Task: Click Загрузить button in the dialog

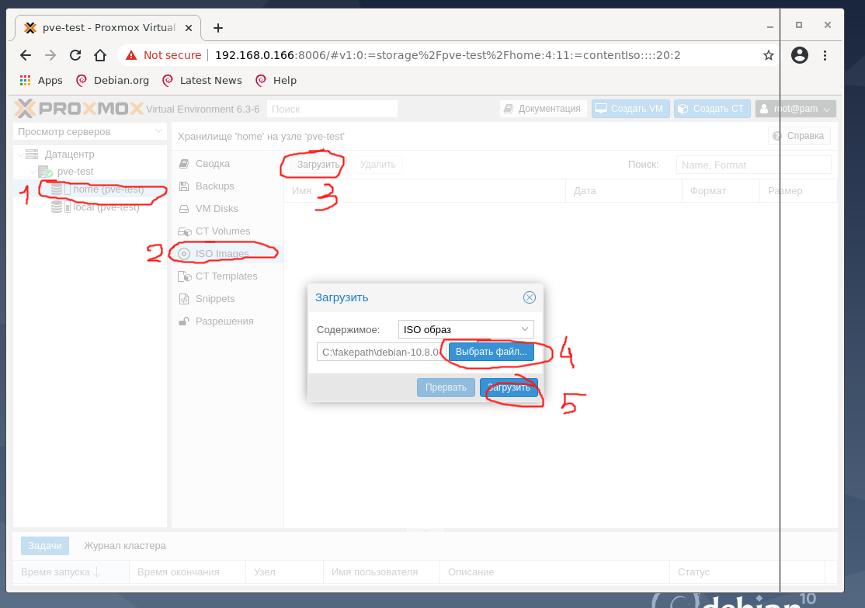Action: tap(509, 387)
